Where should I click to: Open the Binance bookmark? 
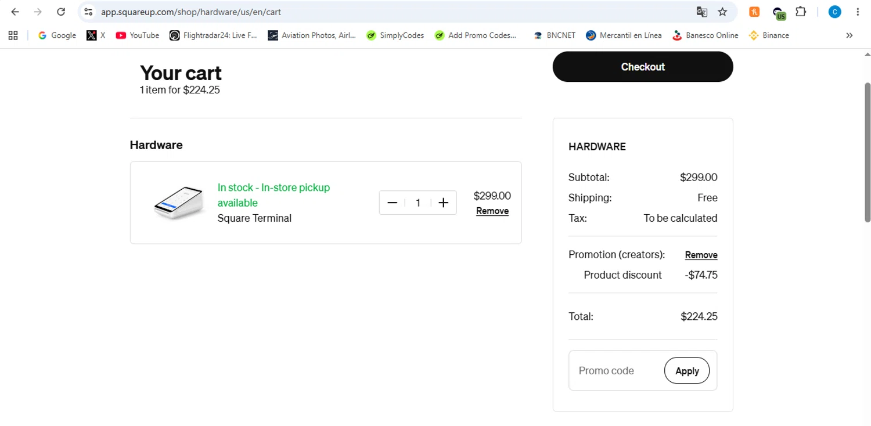pyautogui.click(x=769, y=35)
